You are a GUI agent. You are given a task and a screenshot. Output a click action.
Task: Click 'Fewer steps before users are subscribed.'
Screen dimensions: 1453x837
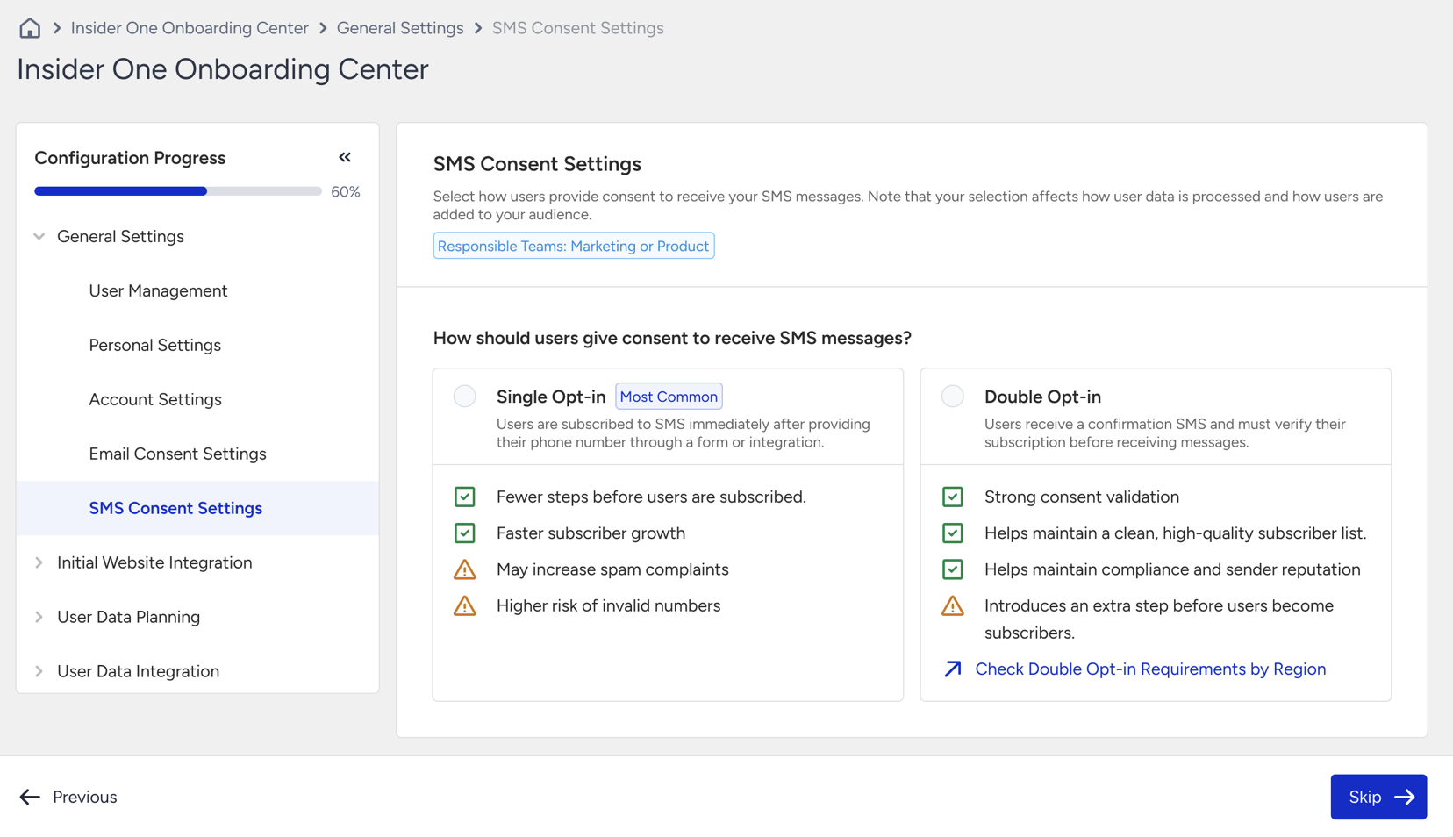coord(651,497)
